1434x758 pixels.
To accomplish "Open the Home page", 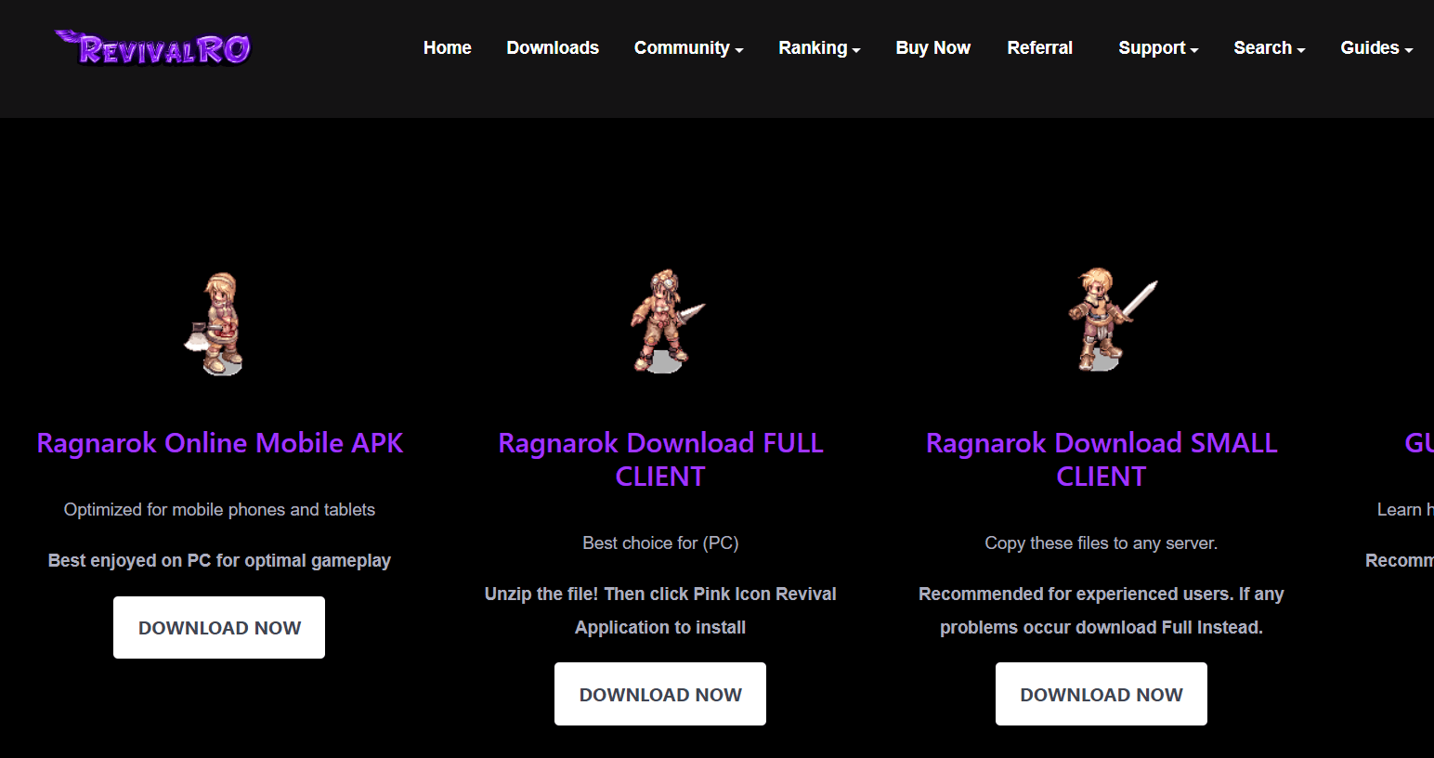I will coord(447,48).
